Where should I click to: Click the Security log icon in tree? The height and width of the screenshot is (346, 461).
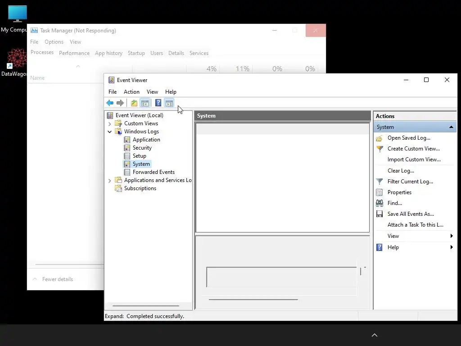click(x=127, y=148)
